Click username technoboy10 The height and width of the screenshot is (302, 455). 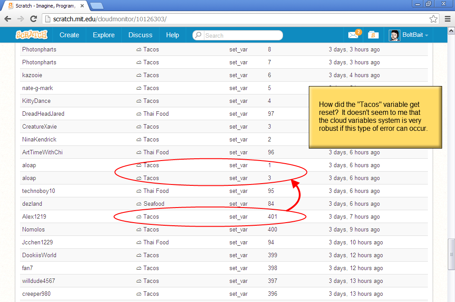point(39,191)
